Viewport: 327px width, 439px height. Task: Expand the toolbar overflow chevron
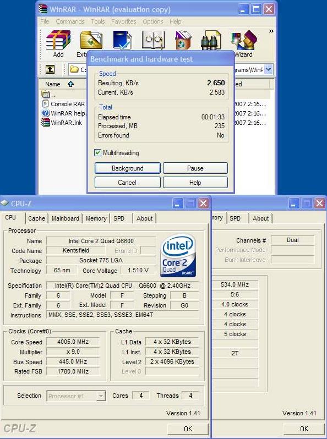point(271,31)
